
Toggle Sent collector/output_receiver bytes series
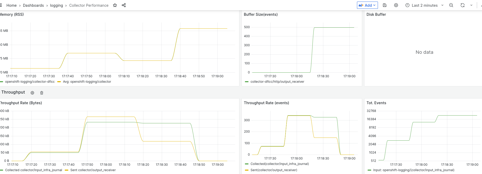click(93, 170)
